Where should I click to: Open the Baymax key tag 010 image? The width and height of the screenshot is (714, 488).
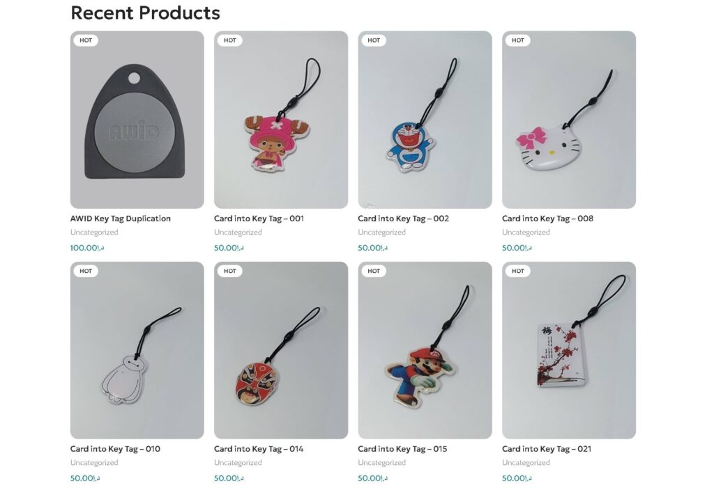point(137,350)
